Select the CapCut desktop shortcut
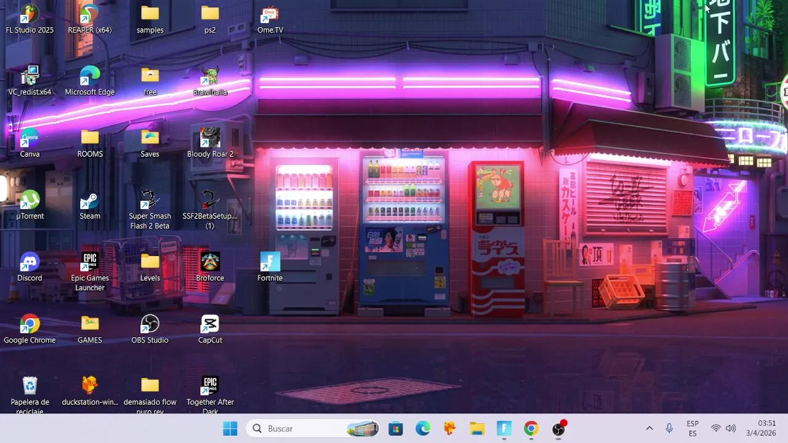The width and height of the screenshot is (788, 443). [x=210, y=329]
